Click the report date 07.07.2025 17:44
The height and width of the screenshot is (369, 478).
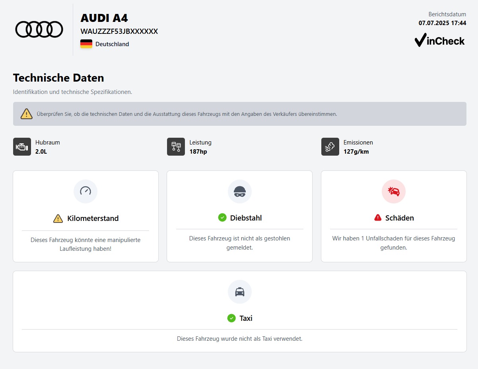click(x=443, y=23)
